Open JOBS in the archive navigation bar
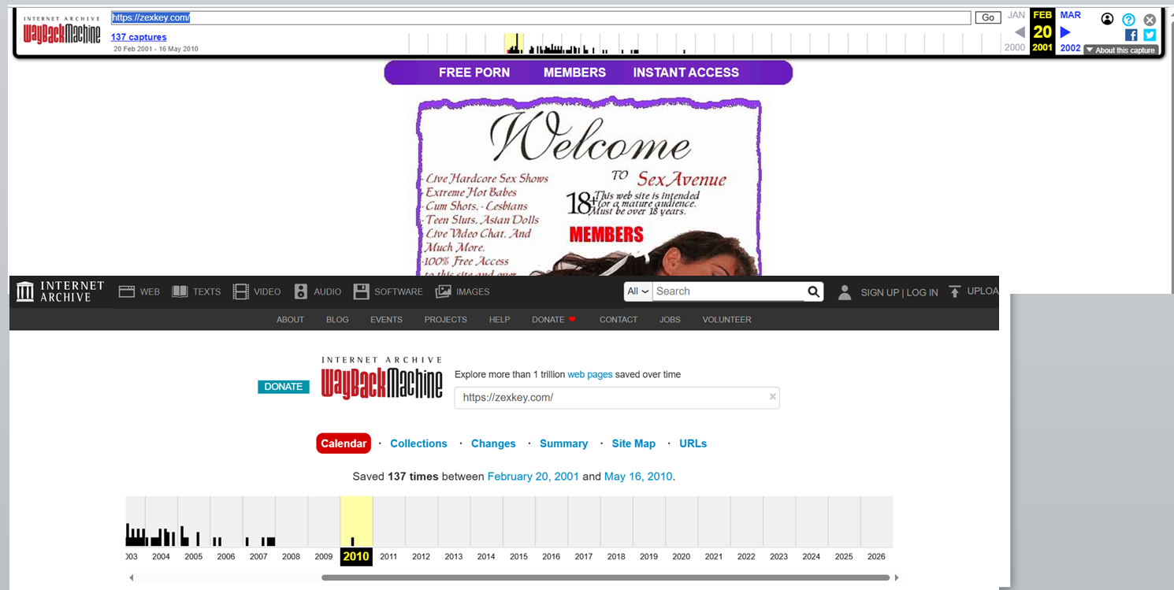The width and height of the screenshot is (1174, 590). pyautogui.click(x=670, y=320)
